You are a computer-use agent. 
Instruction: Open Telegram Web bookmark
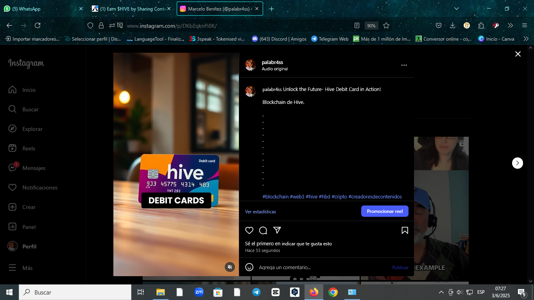tap(330, 39)
